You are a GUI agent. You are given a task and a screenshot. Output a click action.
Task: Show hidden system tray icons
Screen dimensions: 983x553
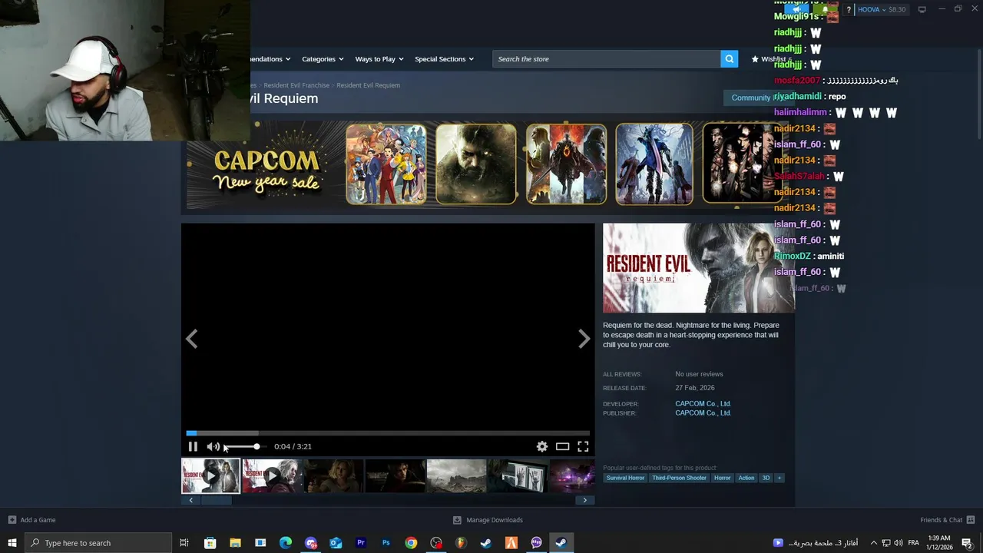pos(873,543)
